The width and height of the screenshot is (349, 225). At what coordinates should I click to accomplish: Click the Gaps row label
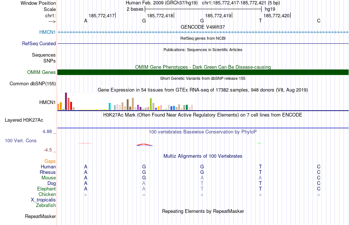click(50, 161)
